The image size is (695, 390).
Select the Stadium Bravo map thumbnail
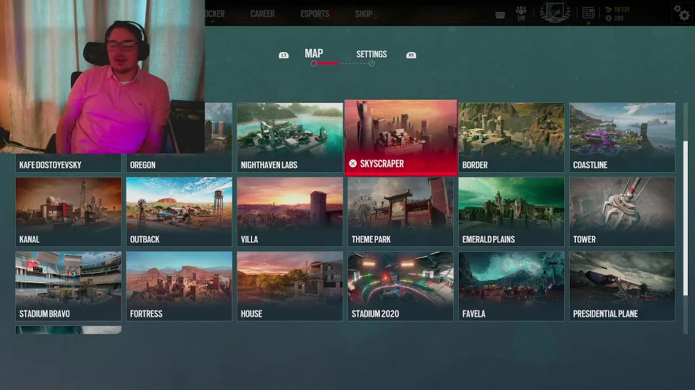coord(68,286)
